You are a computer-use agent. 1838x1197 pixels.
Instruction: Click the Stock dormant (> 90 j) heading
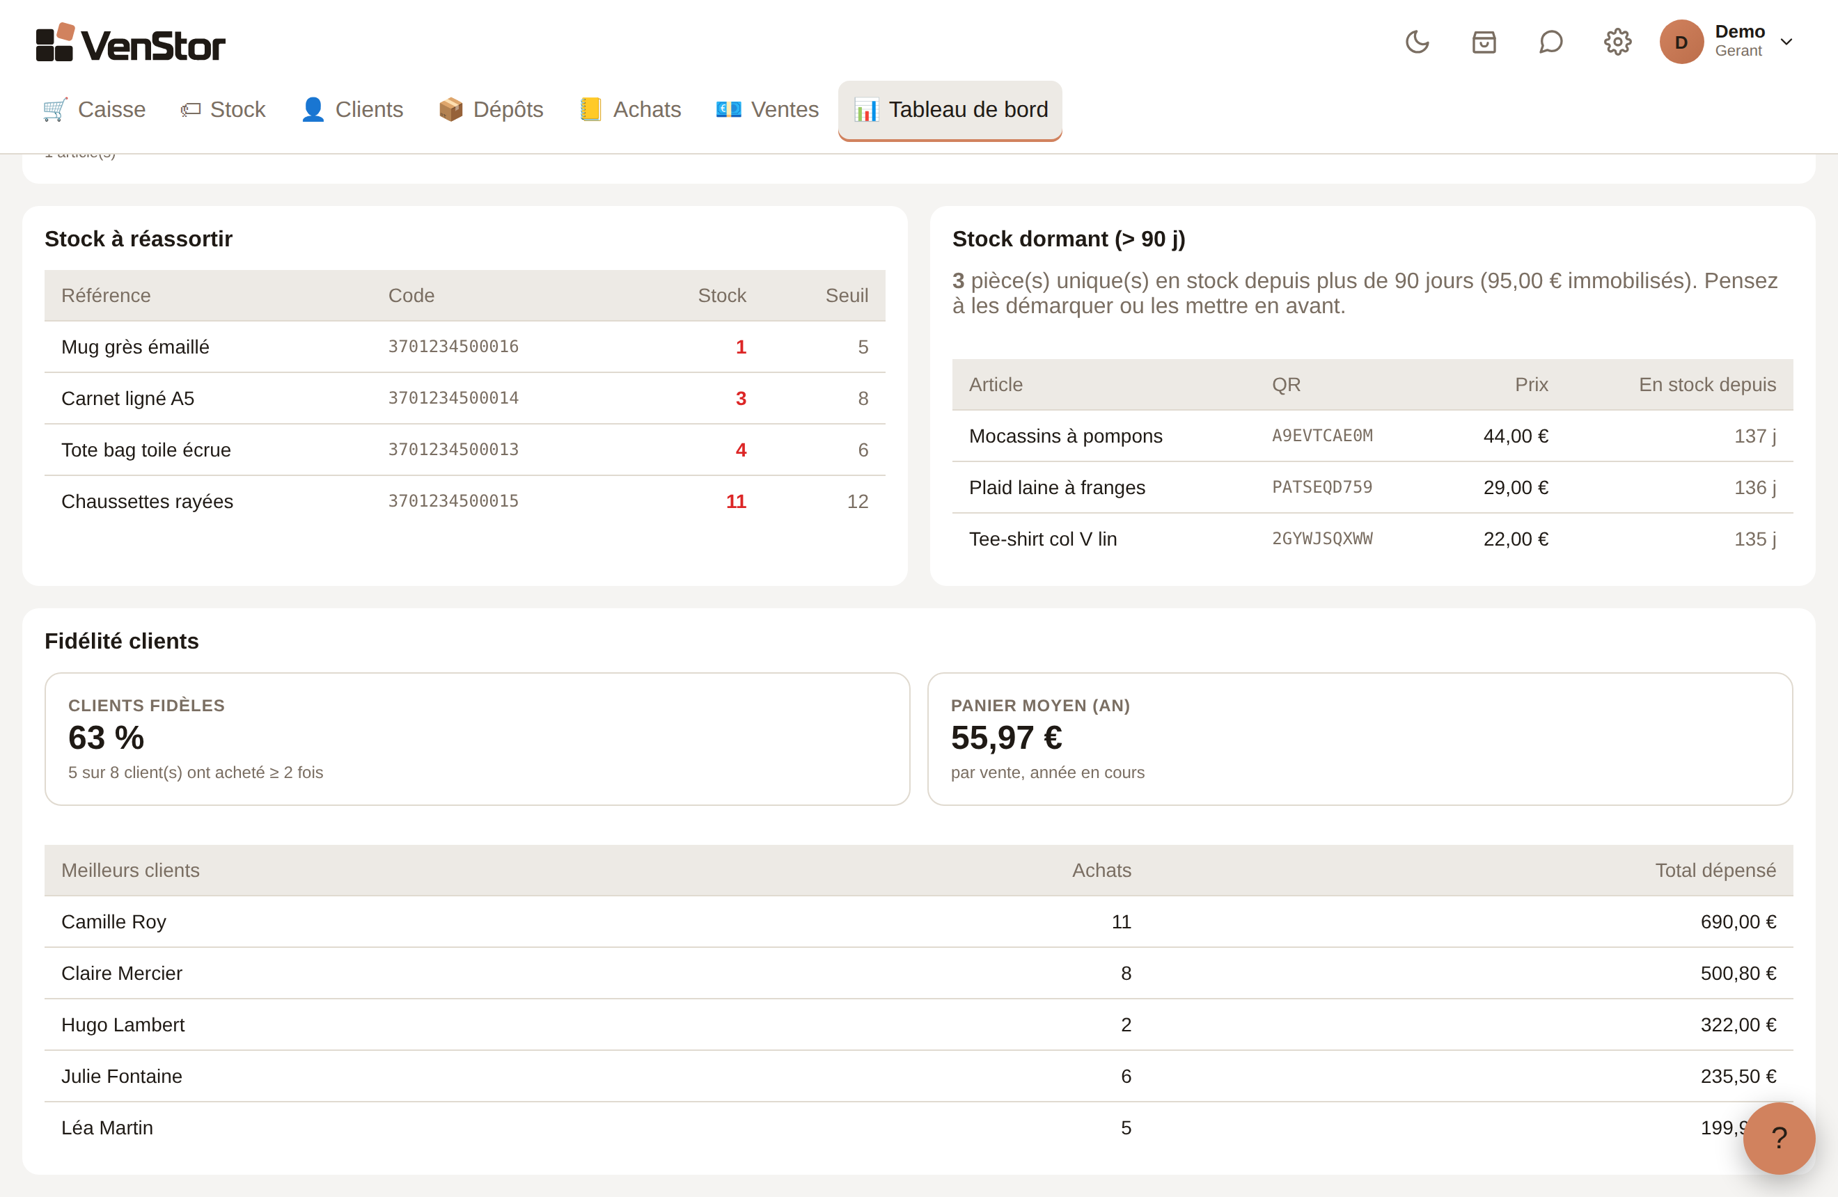[x=1069, y=239]
